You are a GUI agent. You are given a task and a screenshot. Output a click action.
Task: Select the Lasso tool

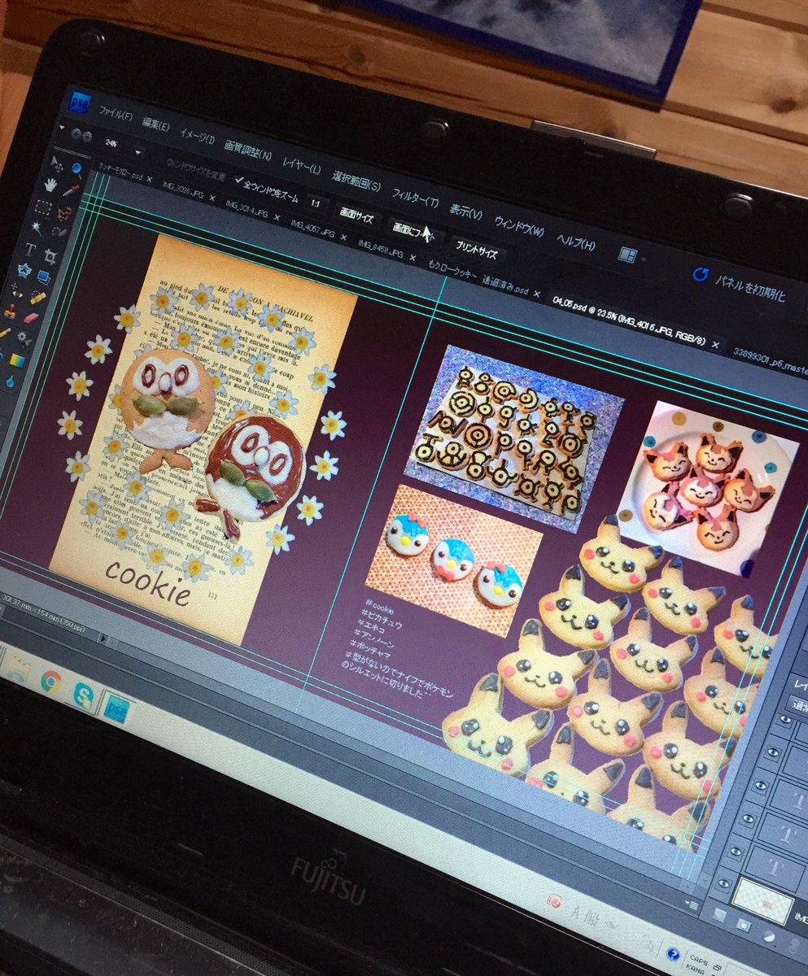tap(64, 214)
